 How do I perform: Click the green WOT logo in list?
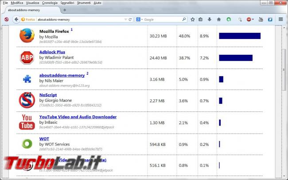click(27, 144)
